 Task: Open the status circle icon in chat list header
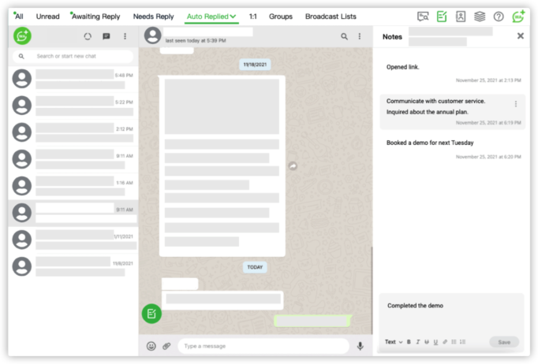(x=88, y=36)
